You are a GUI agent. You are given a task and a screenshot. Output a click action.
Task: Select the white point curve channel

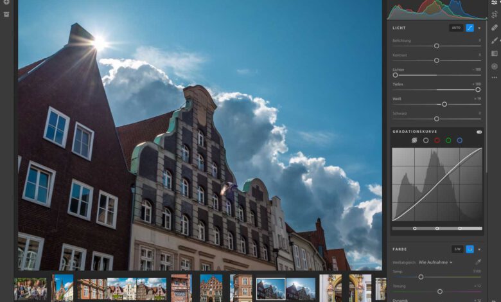(x=426, y=140)
